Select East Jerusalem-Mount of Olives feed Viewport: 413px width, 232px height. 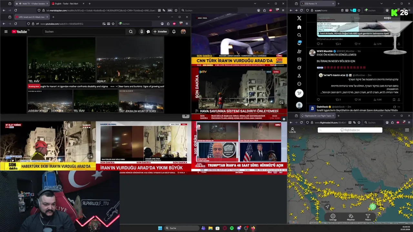point(141,101)
